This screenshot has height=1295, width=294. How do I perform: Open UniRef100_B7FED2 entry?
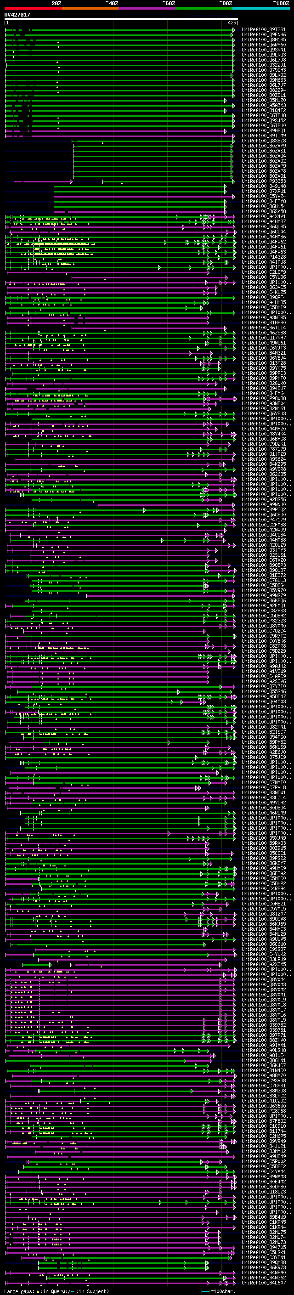point(264,1121)
